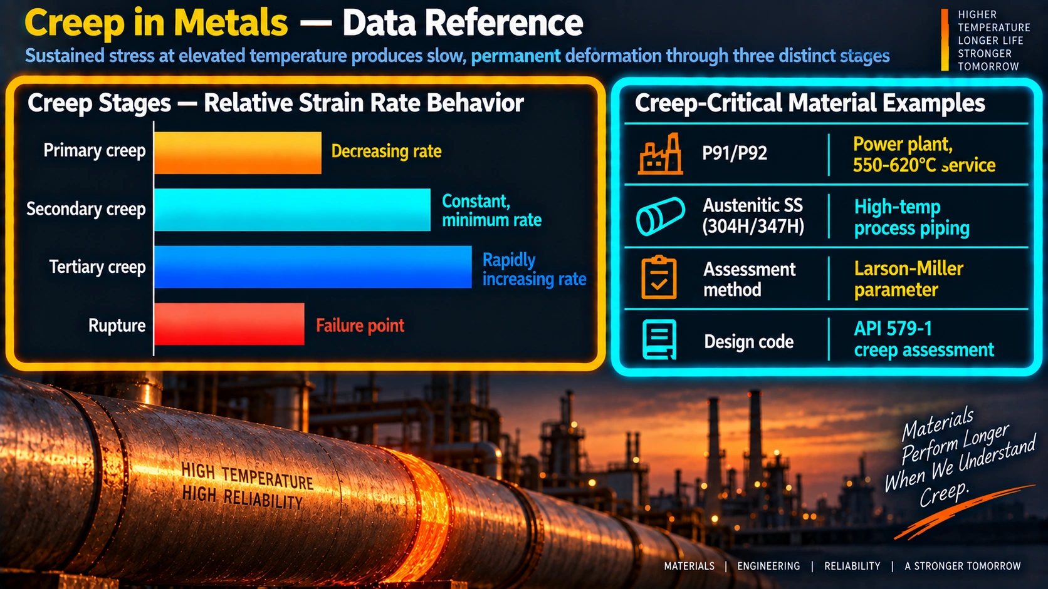
Task: Click the "P91/P92" material name
Action: tap(735, 153)
